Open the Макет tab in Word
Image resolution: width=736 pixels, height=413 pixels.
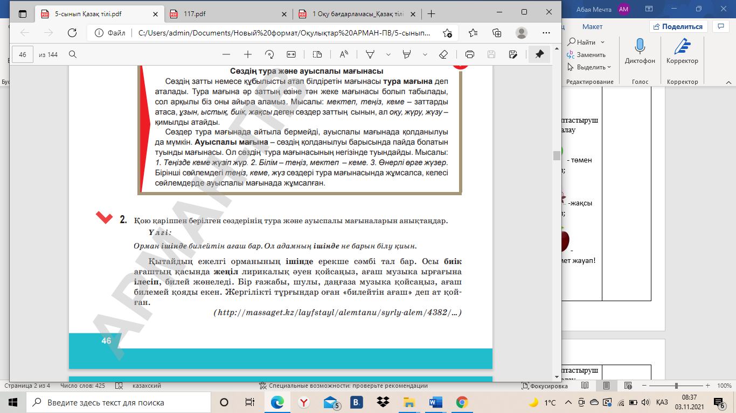pyautogui.click(x=592, y=26)
